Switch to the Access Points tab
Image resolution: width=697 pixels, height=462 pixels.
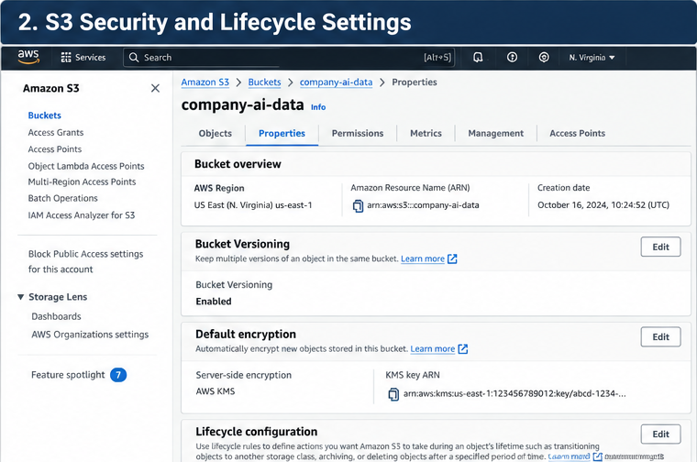point(578,133)
